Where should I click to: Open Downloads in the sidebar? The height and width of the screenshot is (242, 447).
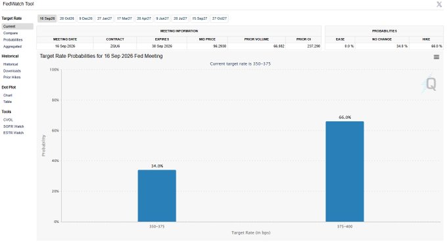point(12,71)
